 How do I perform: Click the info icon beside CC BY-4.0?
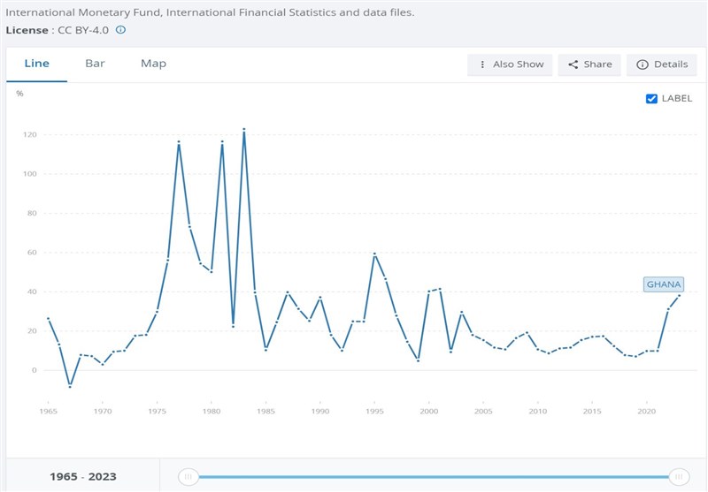pyautogui.click(x=121, y=29)
